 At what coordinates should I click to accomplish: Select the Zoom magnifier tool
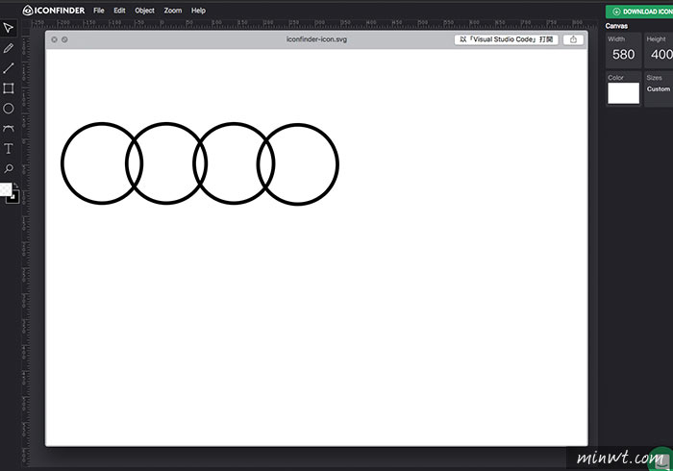[x=8, y=168]
